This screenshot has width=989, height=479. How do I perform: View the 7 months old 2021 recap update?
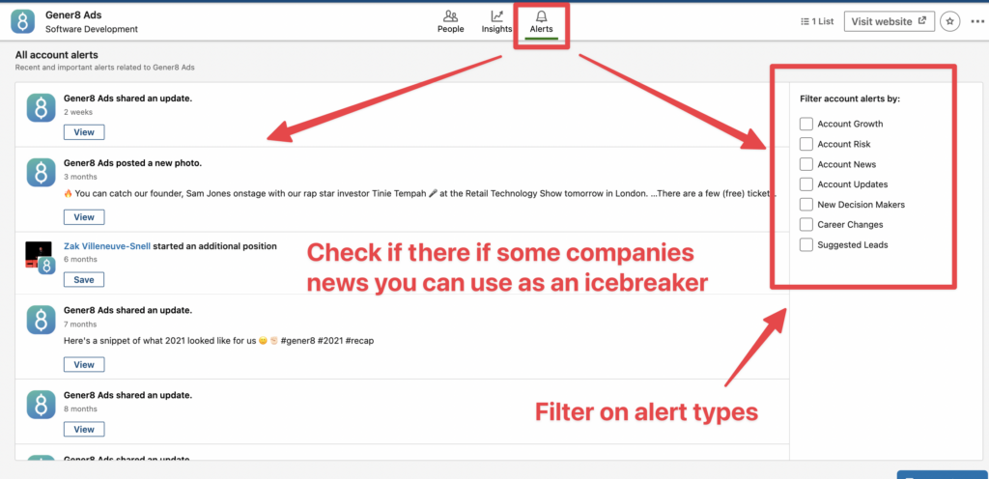[84, 364]
